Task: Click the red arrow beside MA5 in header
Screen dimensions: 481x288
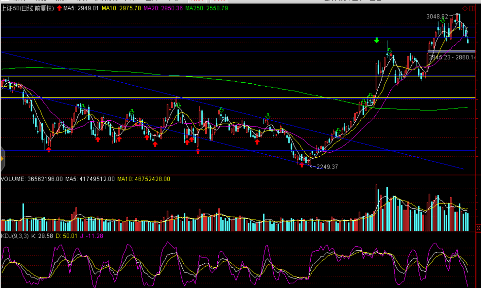Action: point(59,8)
